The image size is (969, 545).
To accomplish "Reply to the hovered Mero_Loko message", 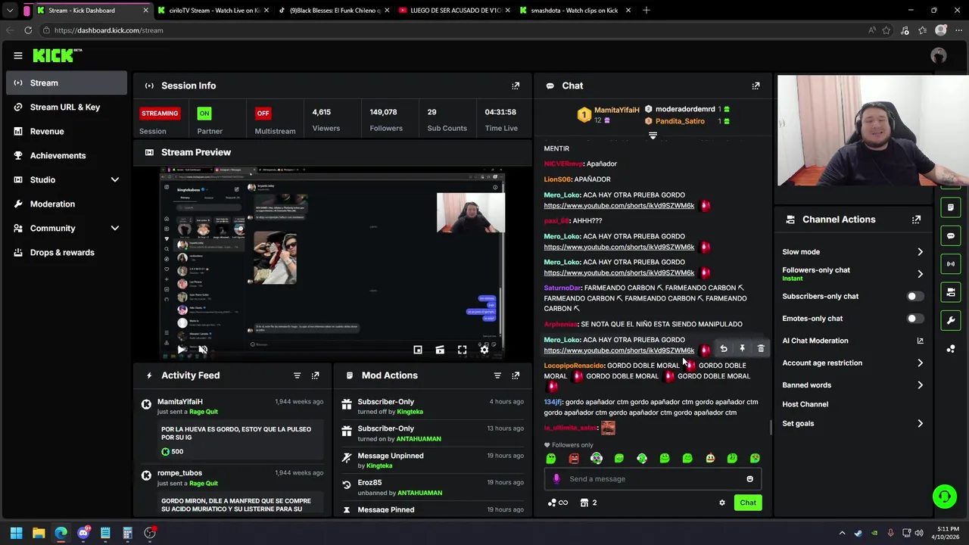I will pos(724,349).
